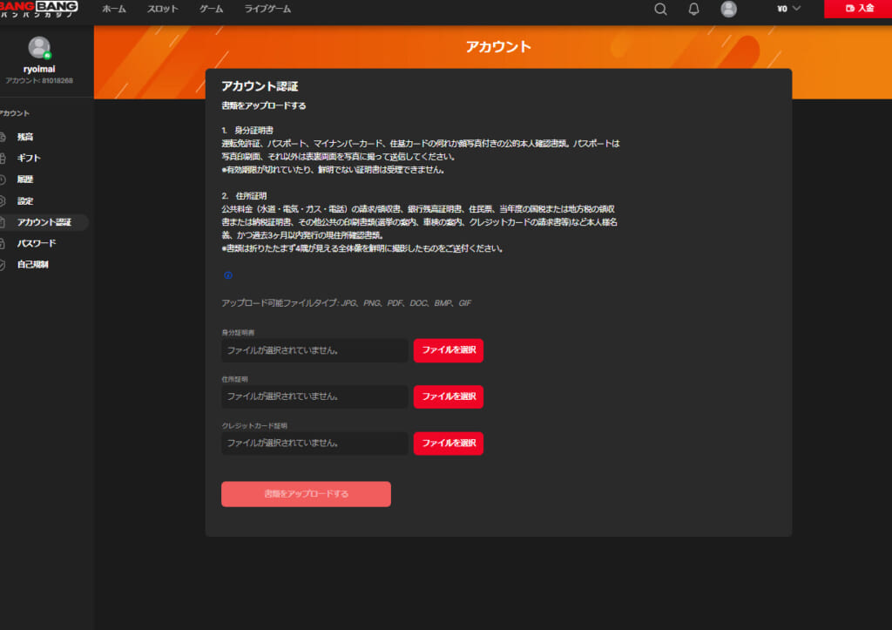Open the スロット menu item
The height and width of the screenshot is (630, 892).
tap(162, 9)
